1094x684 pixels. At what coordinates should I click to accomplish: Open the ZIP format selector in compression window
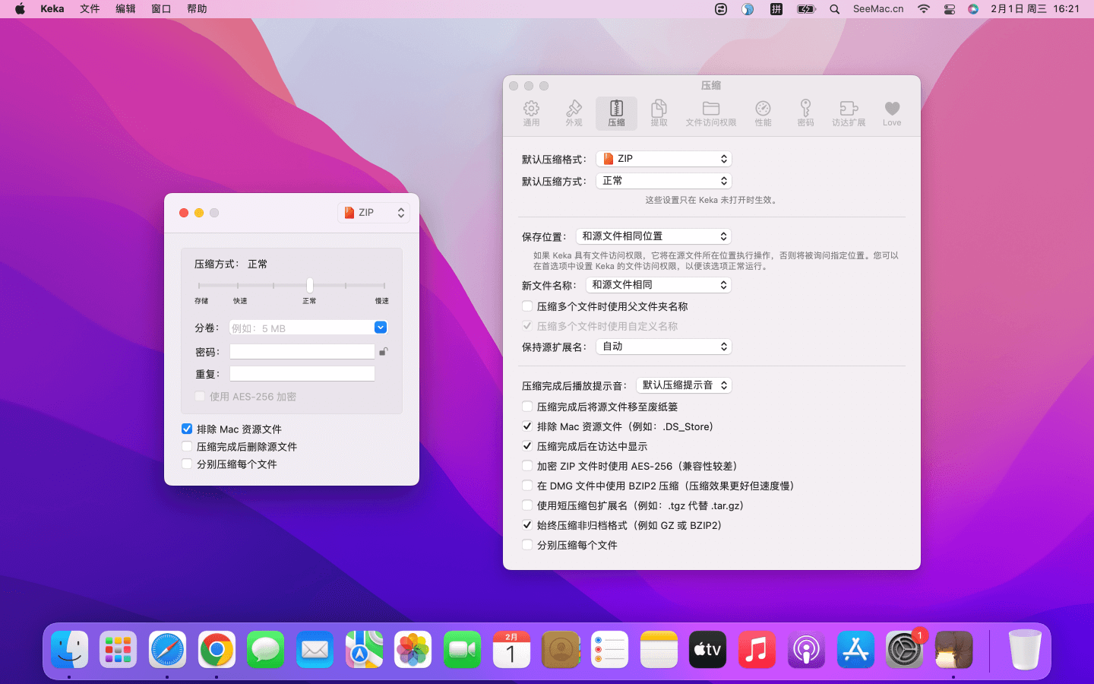click(374, 213)
